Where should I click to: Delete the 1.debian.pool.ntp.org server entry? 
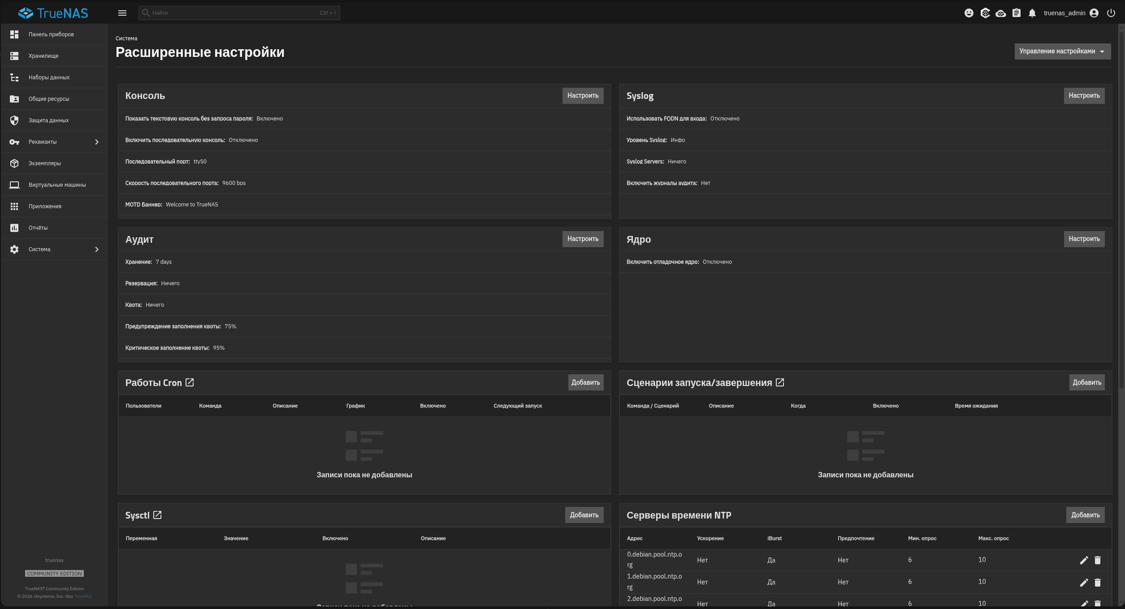pyautogui.click(x=1098, y=582)
